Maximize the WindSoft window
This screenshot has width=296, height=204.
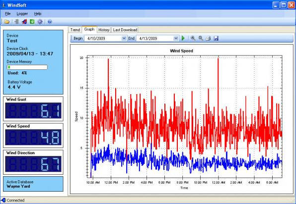pos(284,5)
